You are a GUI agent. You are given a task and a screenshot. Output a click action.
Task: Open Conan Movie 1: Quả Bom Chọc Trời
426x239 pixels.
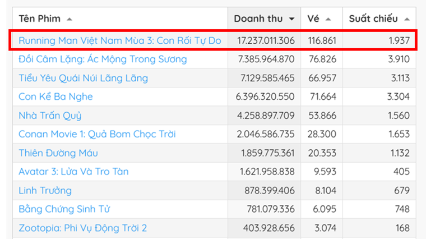click(97, 134)
